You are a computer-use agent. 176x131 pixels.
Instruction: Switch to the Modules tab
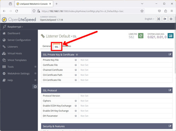[67, 46]
